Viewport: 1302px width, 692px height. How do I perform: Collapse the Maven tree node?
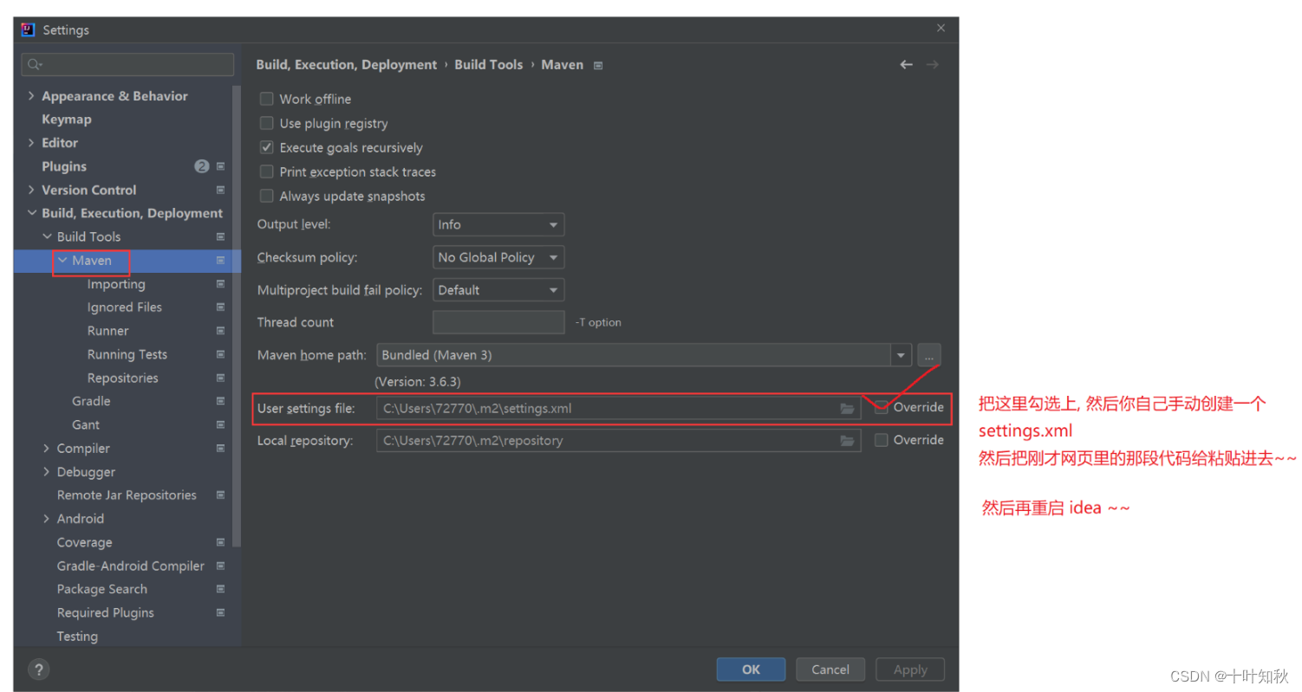62,260
